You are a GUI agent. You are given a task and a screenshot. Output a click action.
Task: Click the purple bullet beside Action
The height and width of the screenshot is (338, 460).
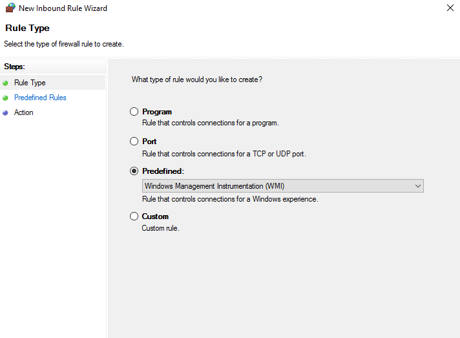pos(5,112)
